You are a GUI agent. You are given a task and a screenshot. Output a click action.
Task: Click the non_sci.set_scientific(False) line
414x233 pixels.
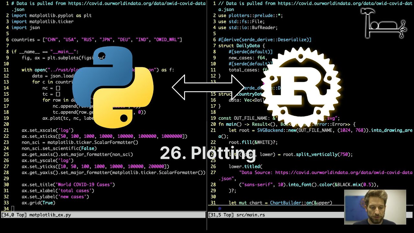[59, 149]
